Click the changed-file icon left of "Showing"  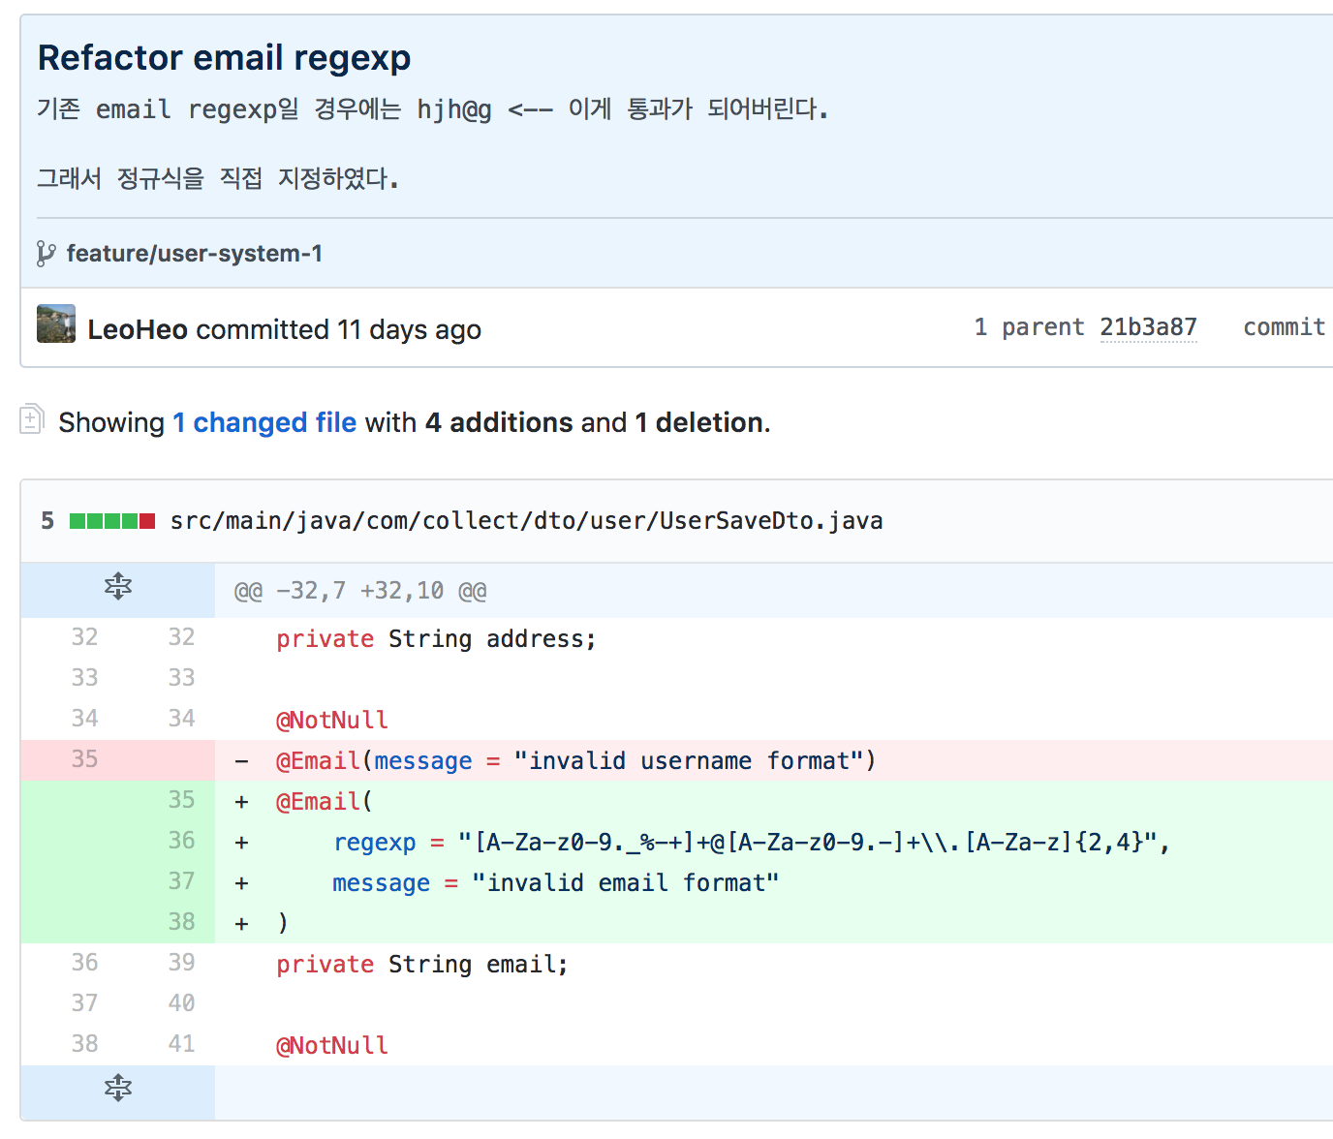[30, 421]
